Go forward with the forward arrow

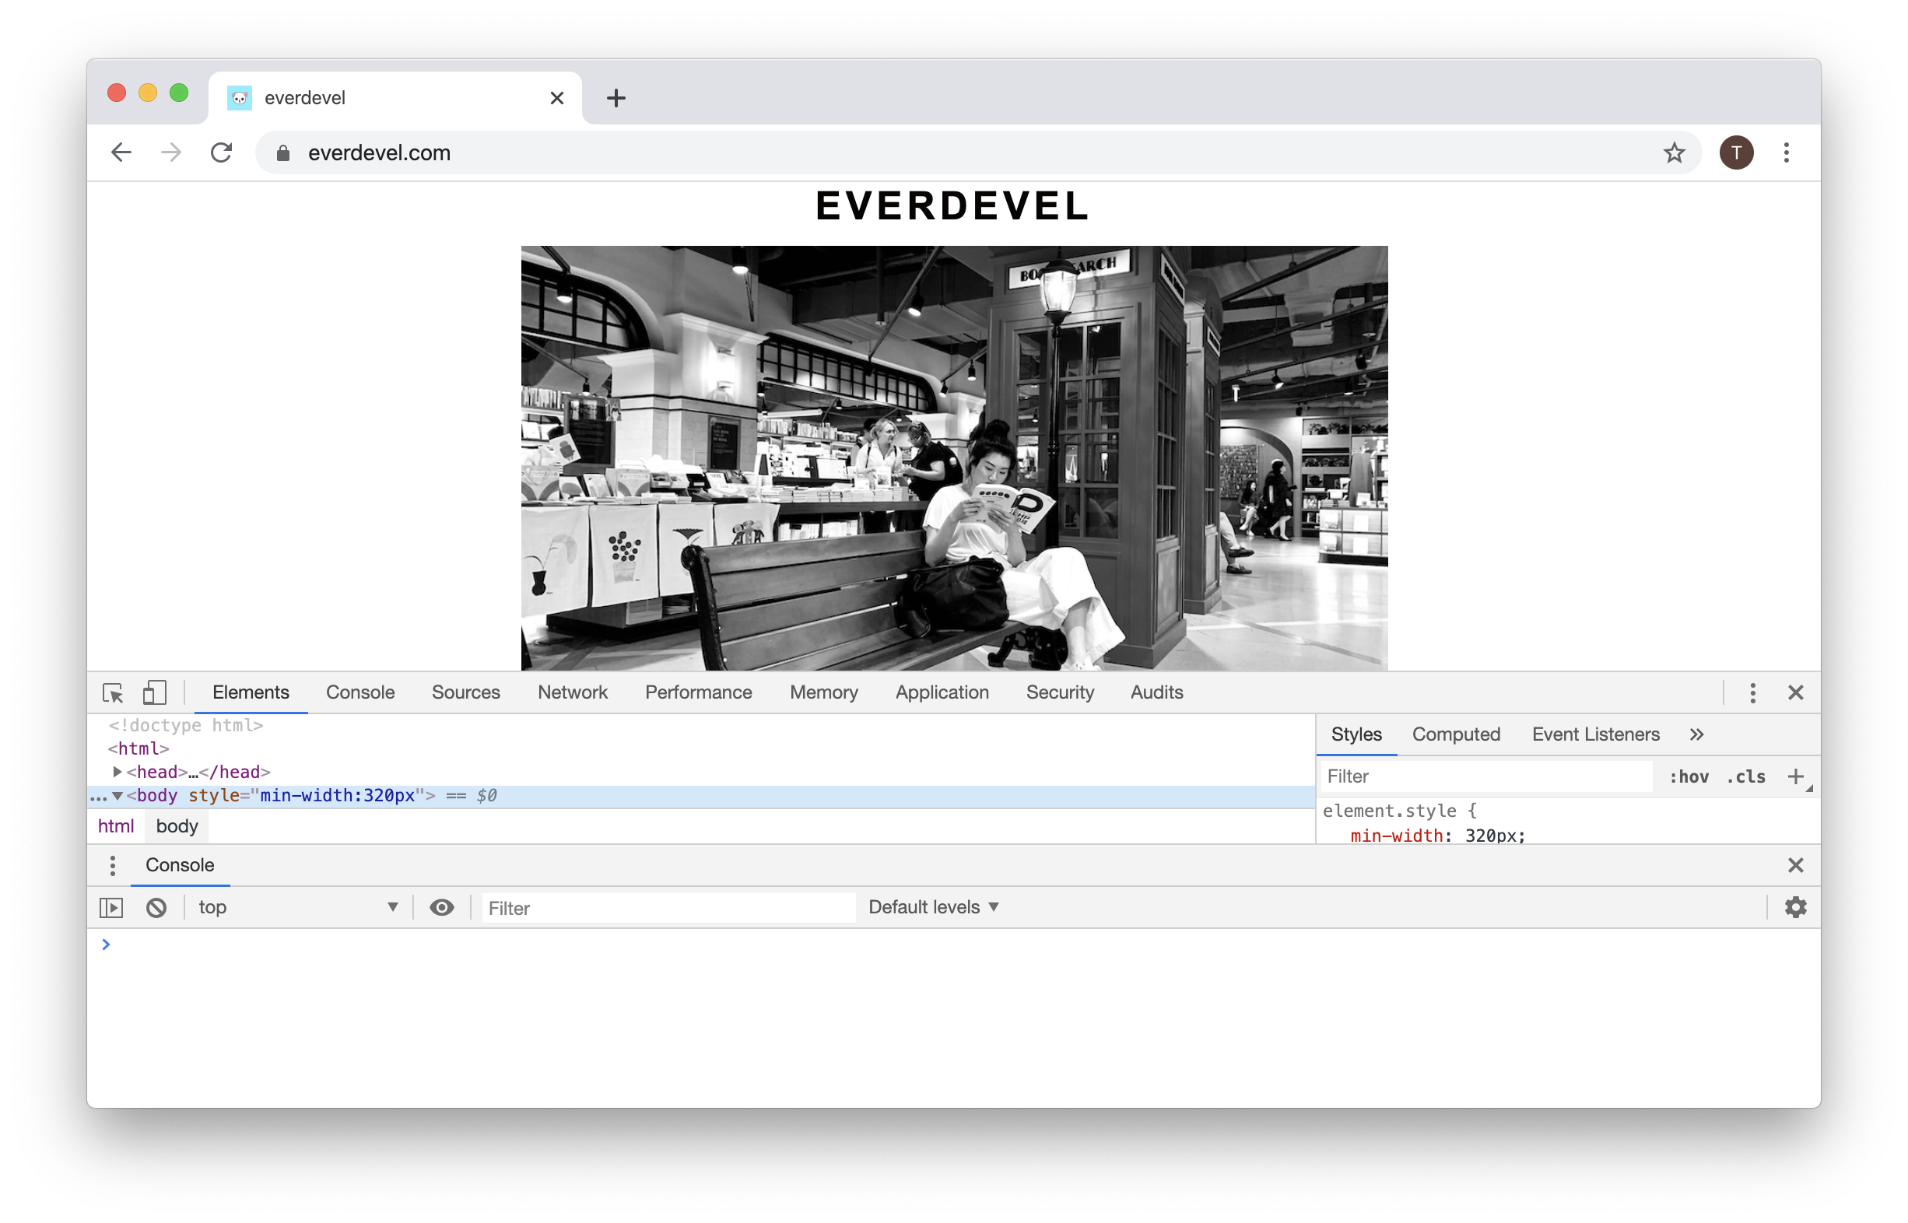click(x=170, y=152)
